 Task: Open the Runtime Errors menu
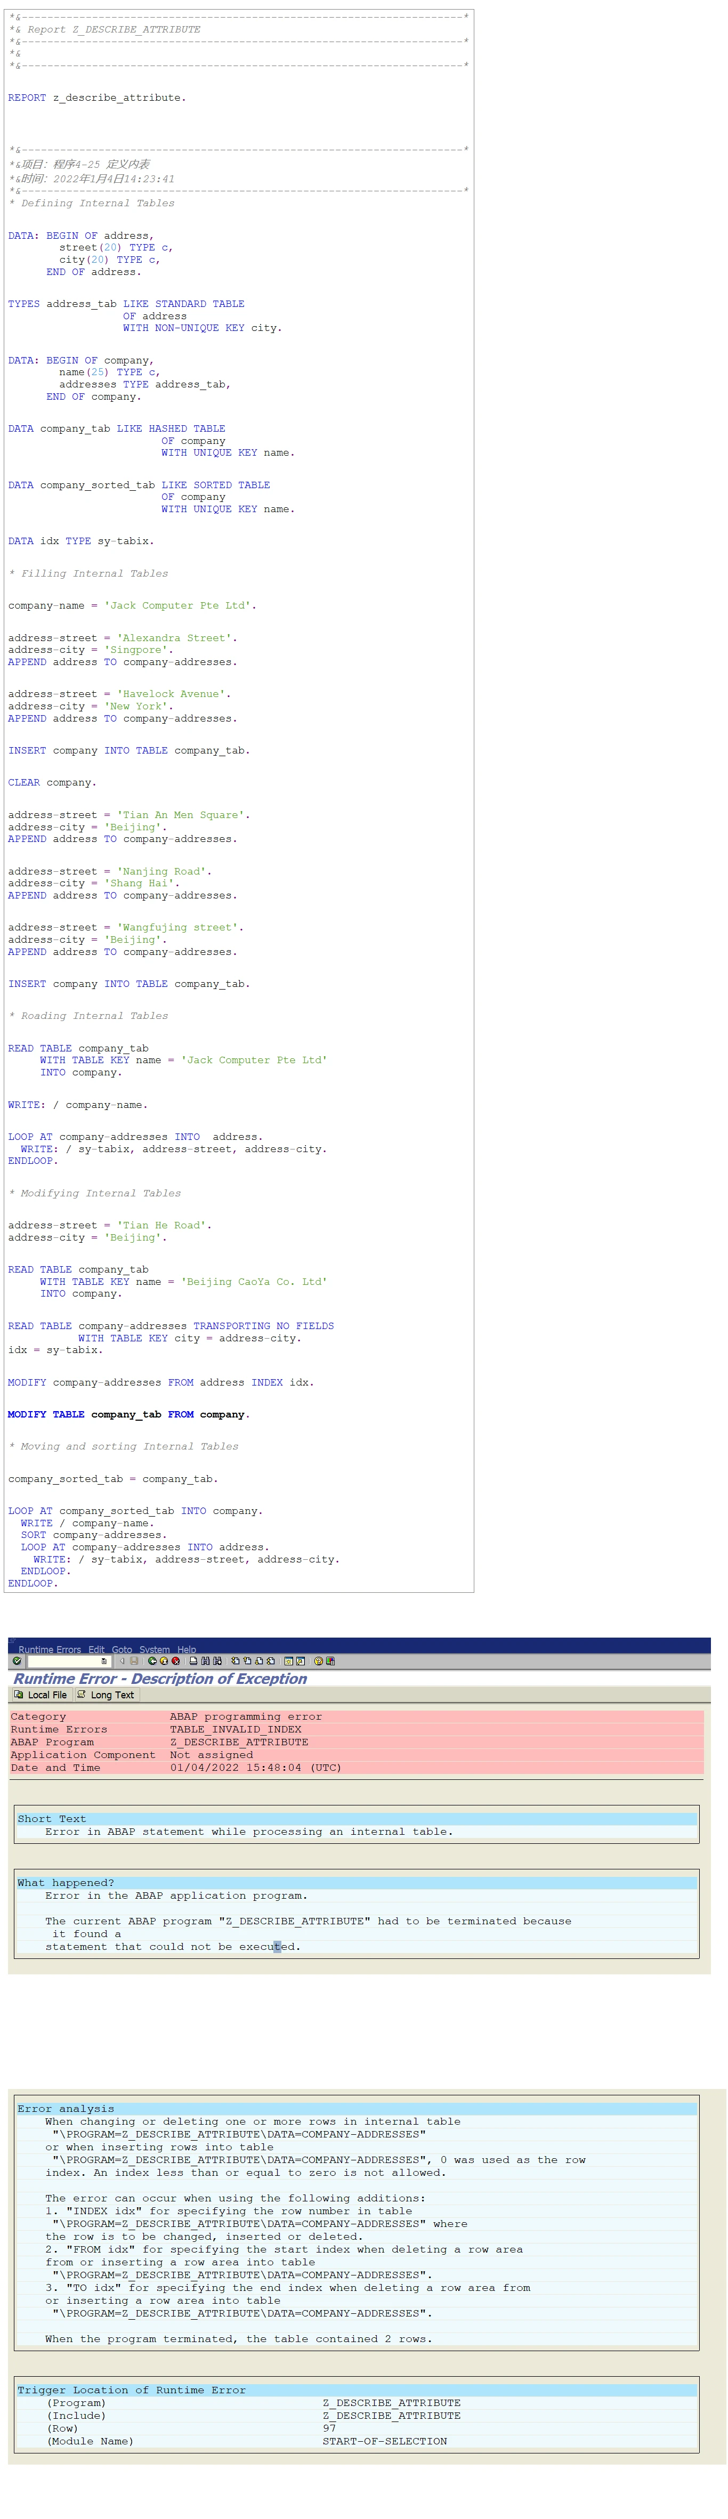(x=50, y=1650)
